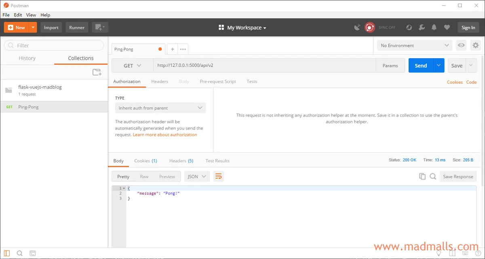Expand the Save button dropdown arrow
Viewport: 485px width, 259px height.
471,66
